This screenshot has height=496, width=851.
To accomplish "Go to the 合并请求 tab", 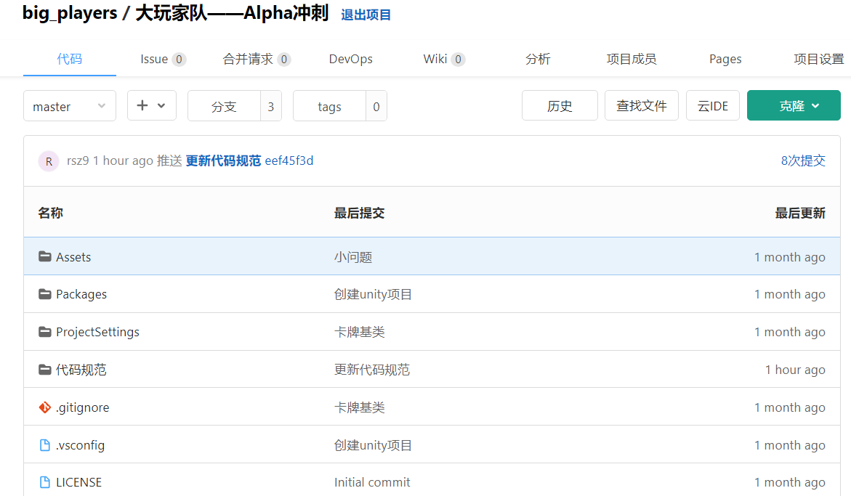I will (257, 59).
